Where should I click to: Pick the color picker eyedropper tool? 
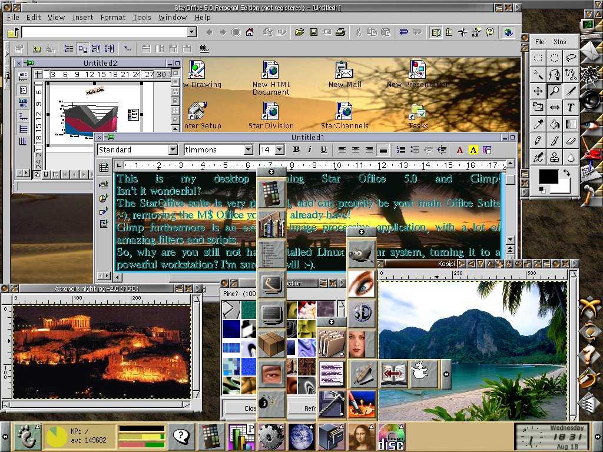(538, 124)
